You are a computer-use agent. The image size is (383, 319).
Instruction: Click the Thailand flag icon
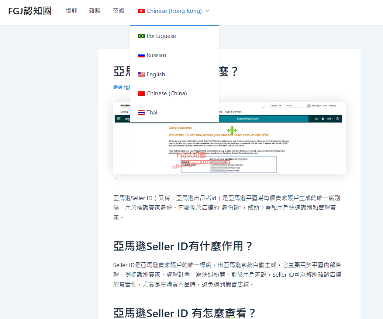tap(141, 113)
